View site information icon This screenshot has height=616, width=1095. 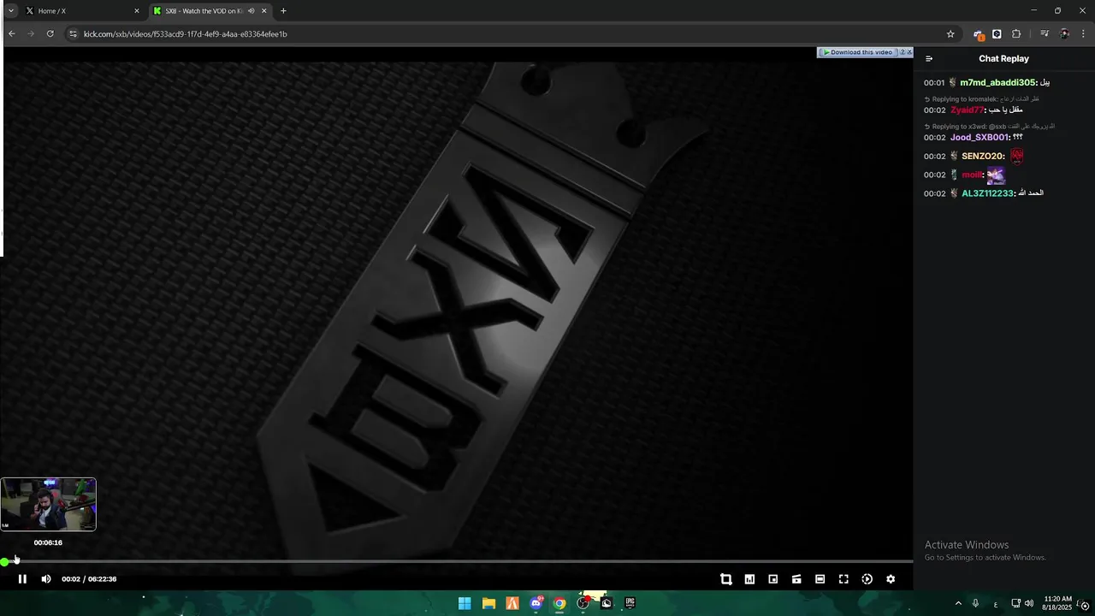(73, 34)
